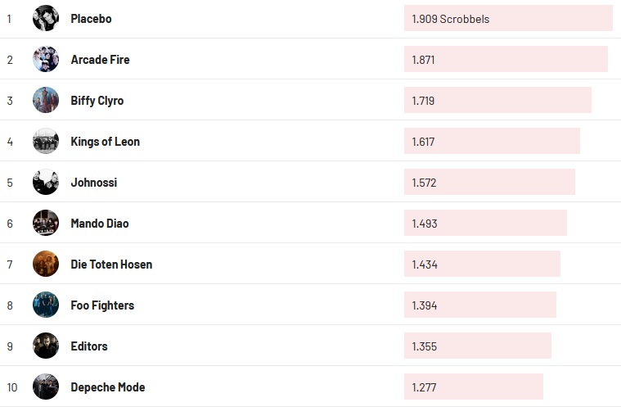The image size is (621, 407).
Task: Select the Biffy Clyro artist thumbnail
Action: (x=46, y=100)
